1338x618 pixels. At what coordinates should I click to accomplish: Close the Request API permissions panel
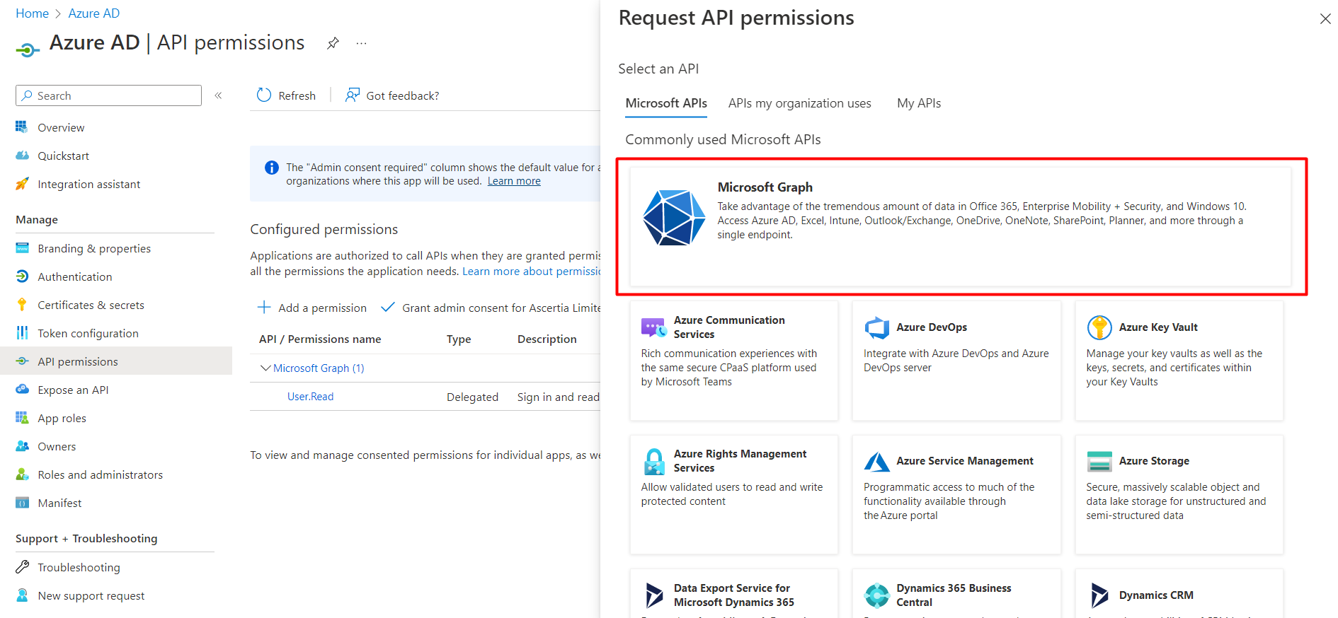click(x=1325, y=19)
